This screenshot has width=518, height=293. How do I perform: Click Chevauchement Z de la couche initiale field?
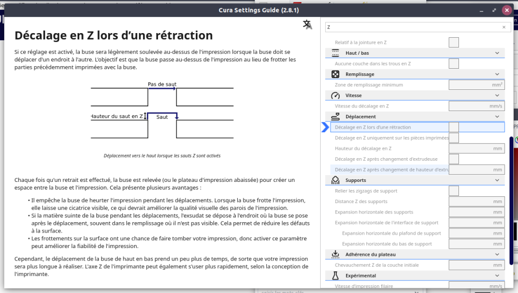[x=477, y=265]
